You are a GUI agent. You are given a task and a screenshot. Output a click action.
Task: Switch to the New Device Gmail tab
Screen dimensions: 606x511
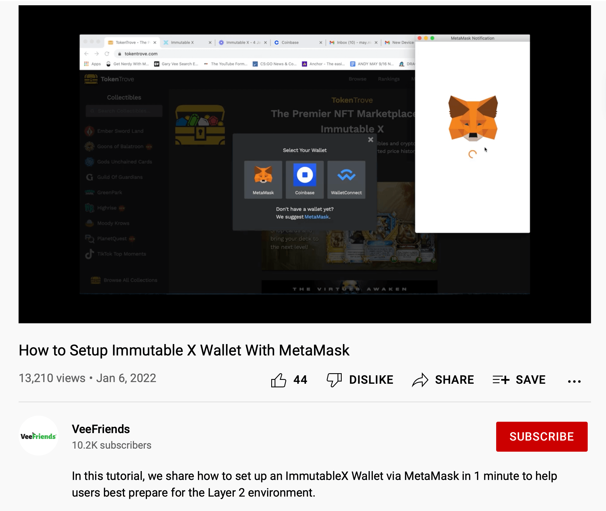[399, 42]
